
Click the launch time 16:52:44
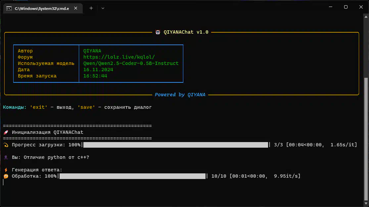(95, 76)
